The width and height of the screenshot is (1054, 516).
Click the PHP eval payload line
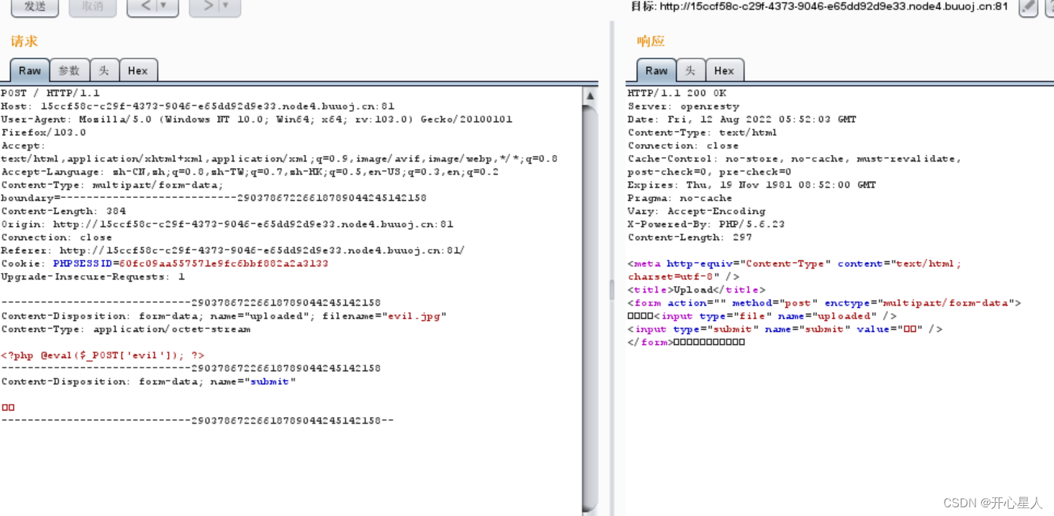pos(103,355)
